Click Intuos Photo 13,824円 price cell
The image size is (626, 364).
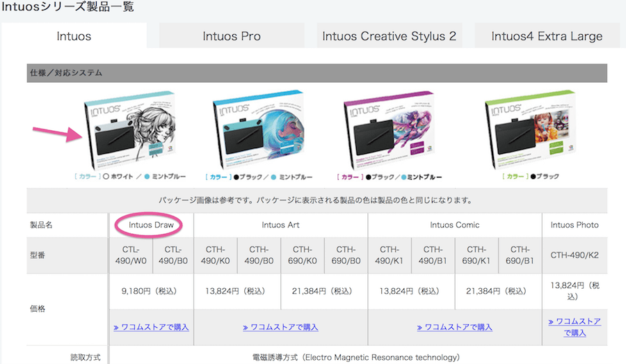pos(575,292)
